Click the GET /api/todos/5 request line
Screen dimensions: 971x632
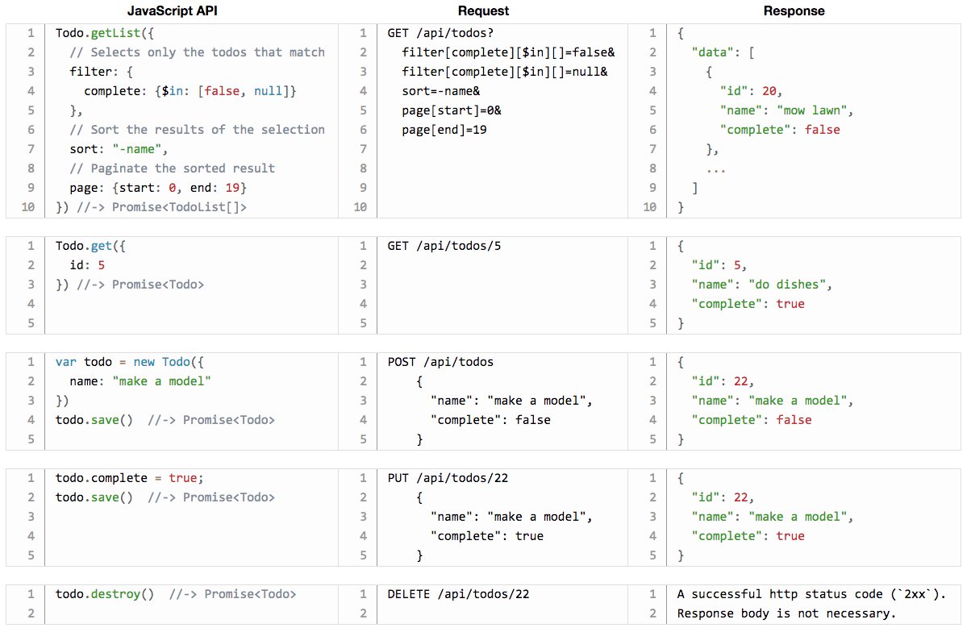tap(444, 246)
